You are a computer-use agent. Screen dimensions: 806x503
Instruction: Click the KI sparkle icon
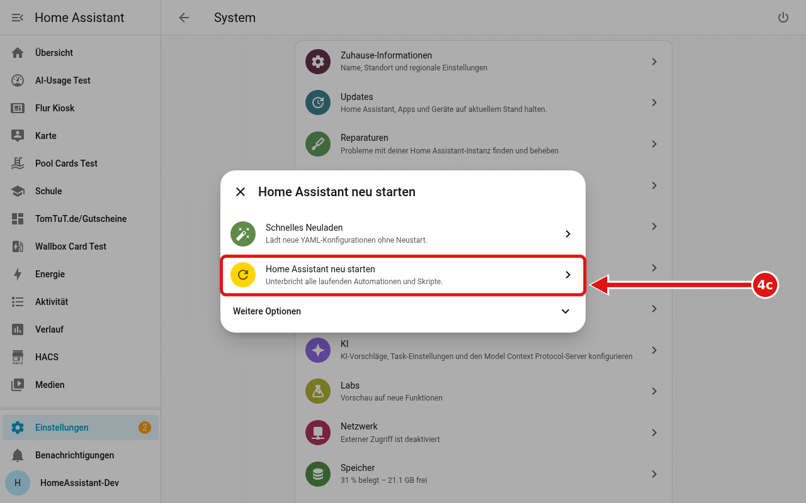pyautogui.click(x=318, y=350)
